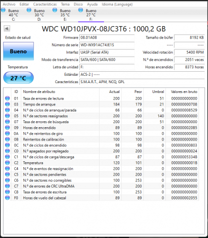
Task: Select drive D: at 30 °C
Action: coord(39,15)
